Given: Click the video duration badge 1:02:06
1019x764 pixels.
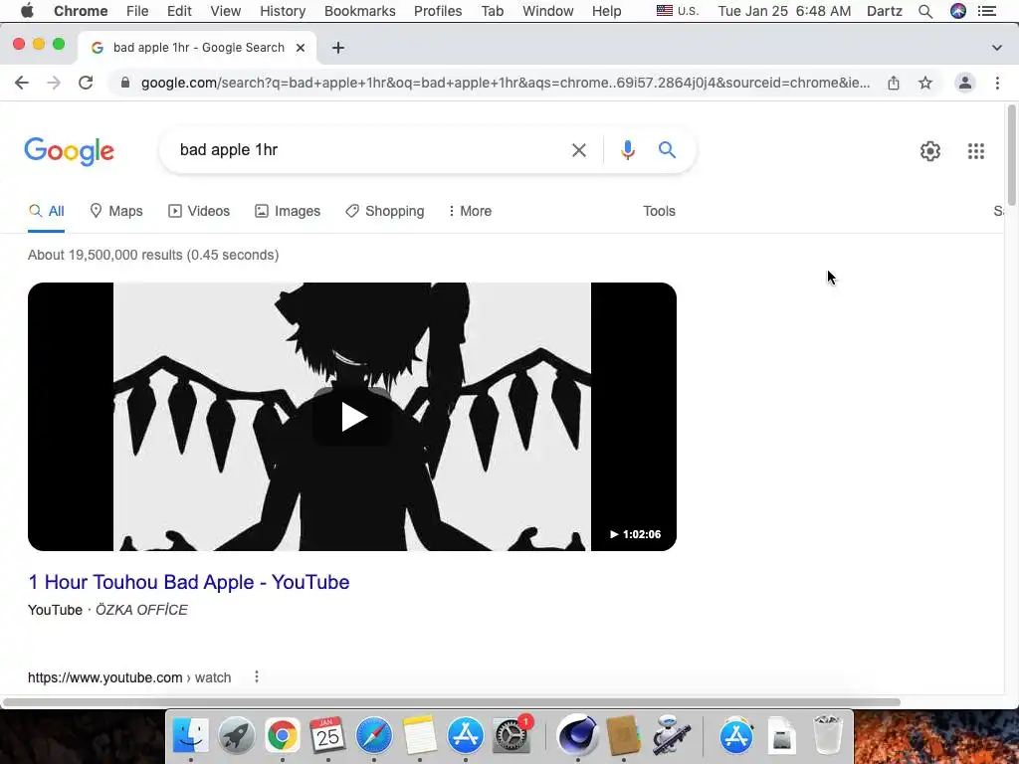Looking at the screenshot, I should (635, 534).
